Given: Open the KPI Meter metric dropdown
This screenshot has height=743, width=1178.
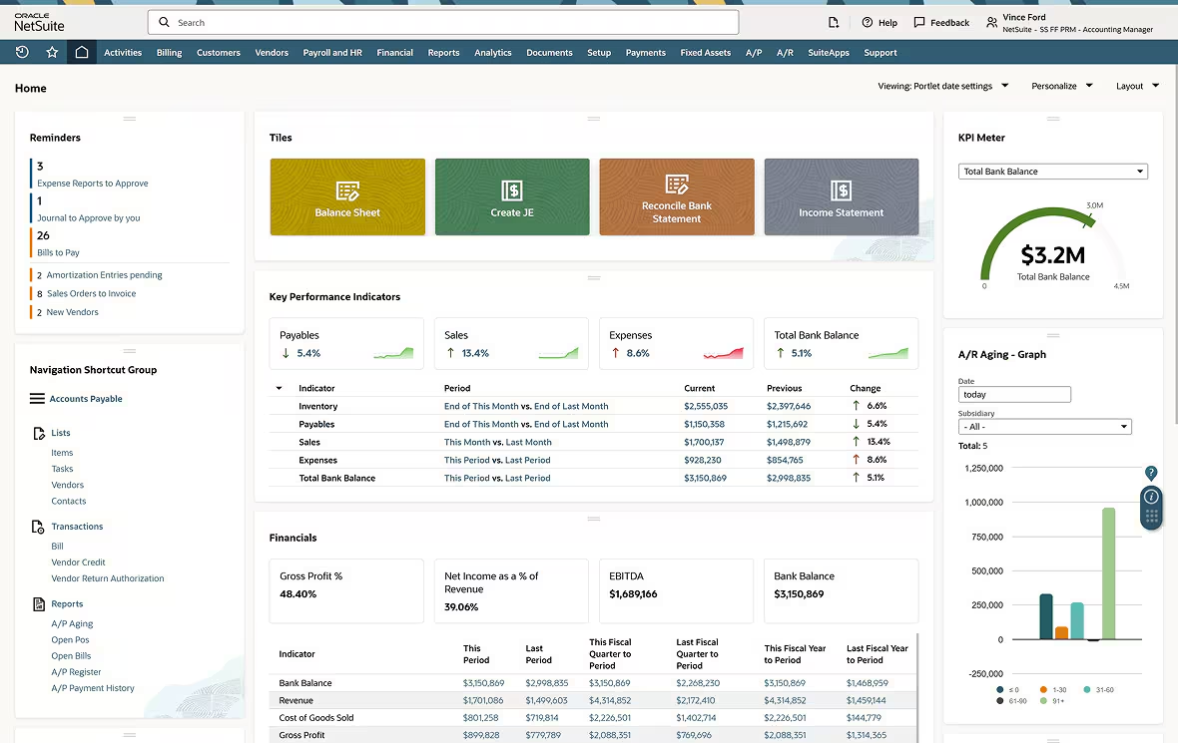Looking at the screenshot, I should point(1052,171).
